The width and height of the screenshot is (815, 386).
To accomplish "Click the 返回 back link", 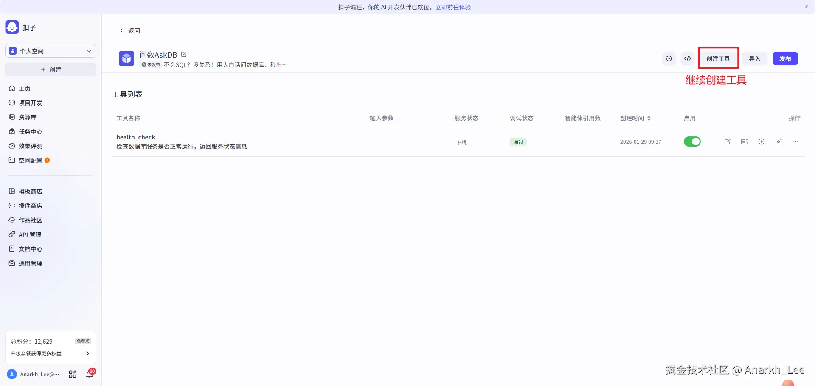I will pos(134,31).
